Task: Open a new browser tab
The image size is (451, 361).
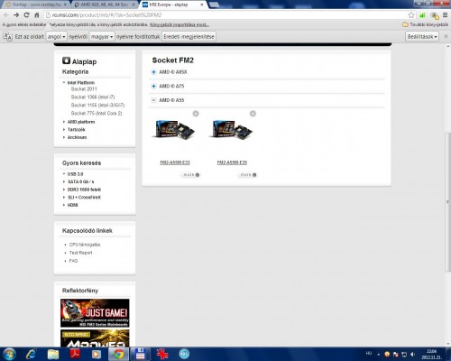Action: click(x=215, y=5)
